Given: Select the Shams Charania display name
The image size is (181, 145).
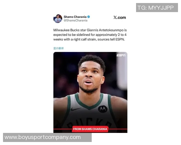Looking at the screenshot, I should [x=75, y=17].
